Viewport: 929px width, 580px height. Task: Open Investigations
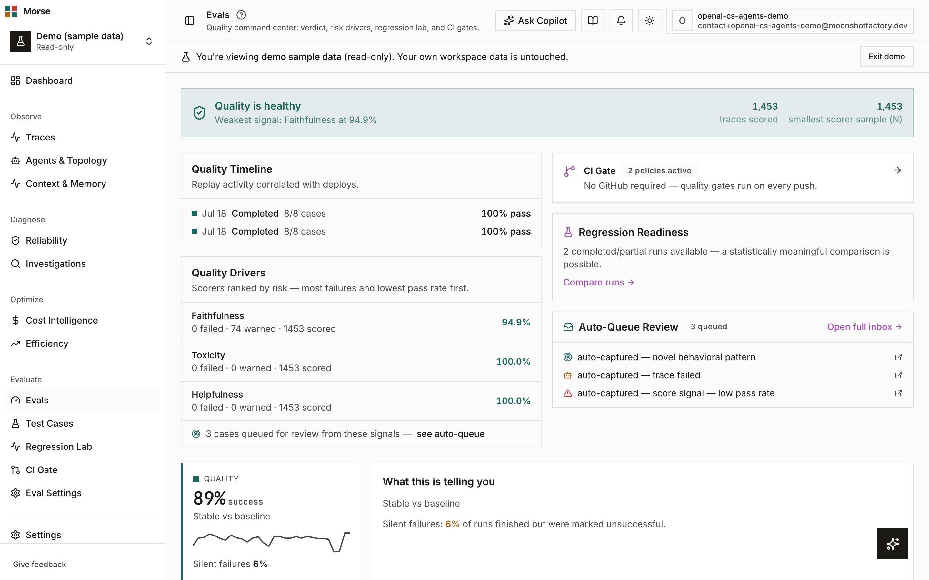point(82,264)
